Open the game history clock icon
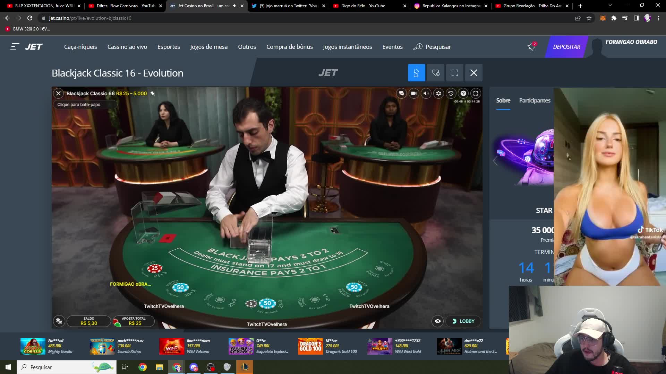 [x=451, y=93]
